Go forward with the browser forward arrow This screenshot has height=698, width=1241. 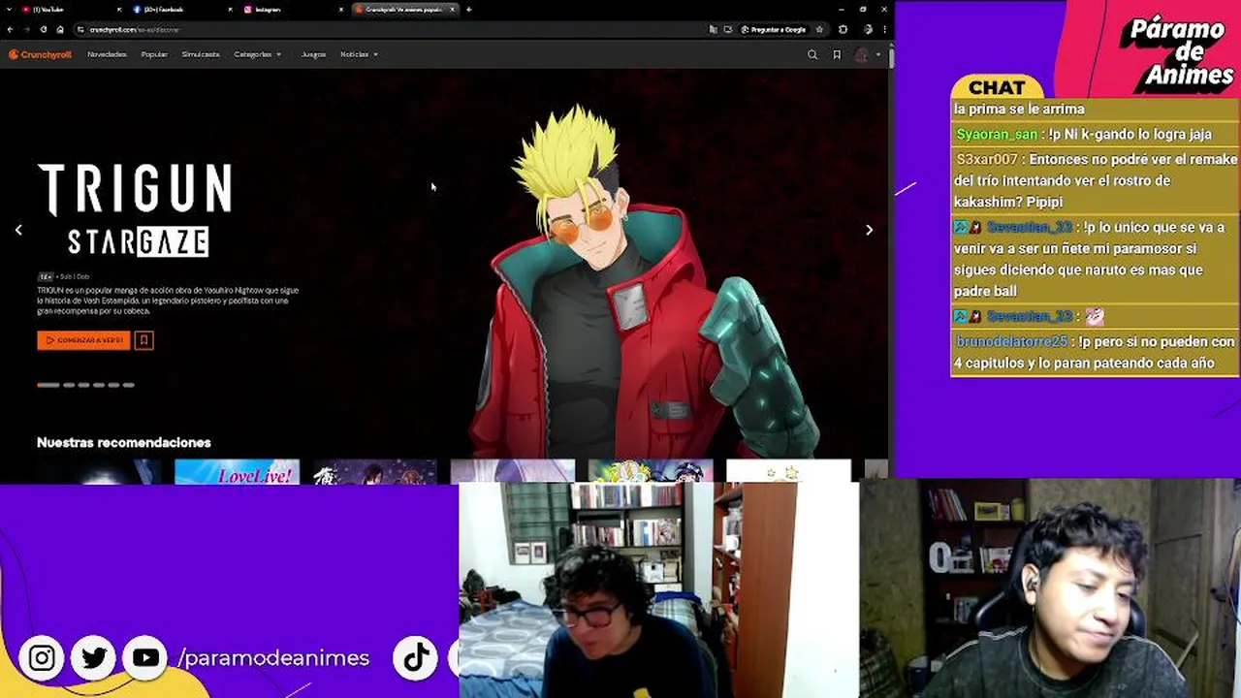[27, 29]
